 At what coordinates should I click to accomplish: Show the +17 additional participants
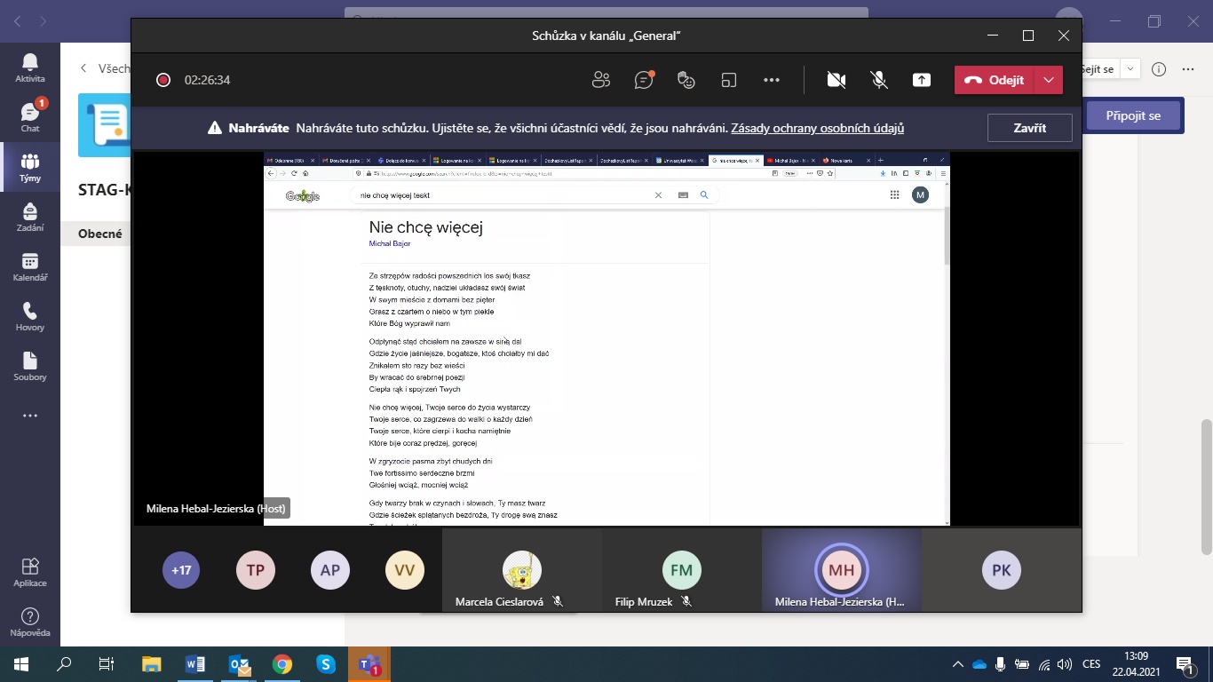coord(181,570)
